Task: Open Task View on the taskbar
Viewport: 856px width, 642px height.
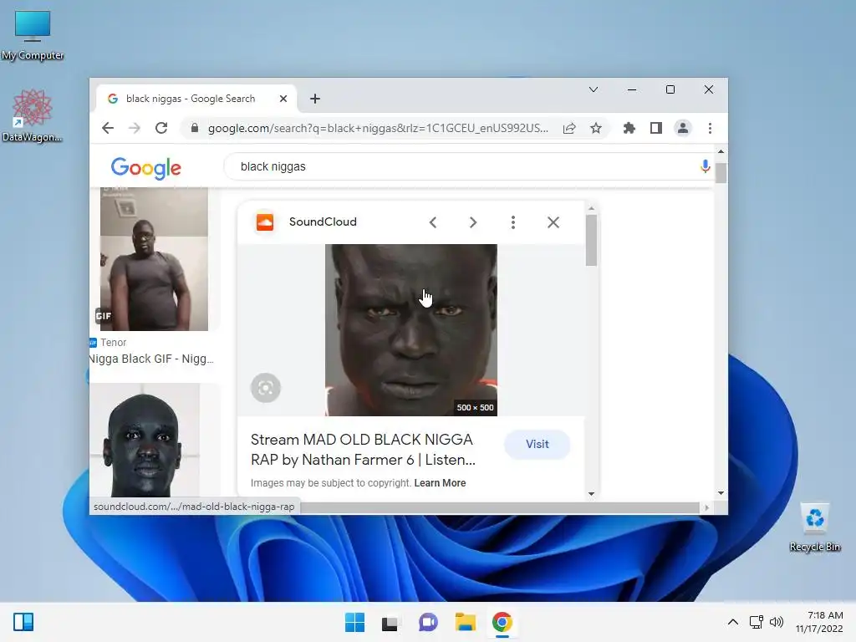Action: (x=390, y=622)
